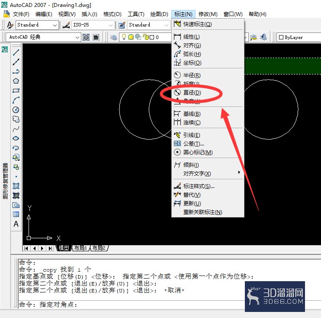Viewport: 321px width, 318px height.
Task: Select the Make Block tool
Action: 16,167
